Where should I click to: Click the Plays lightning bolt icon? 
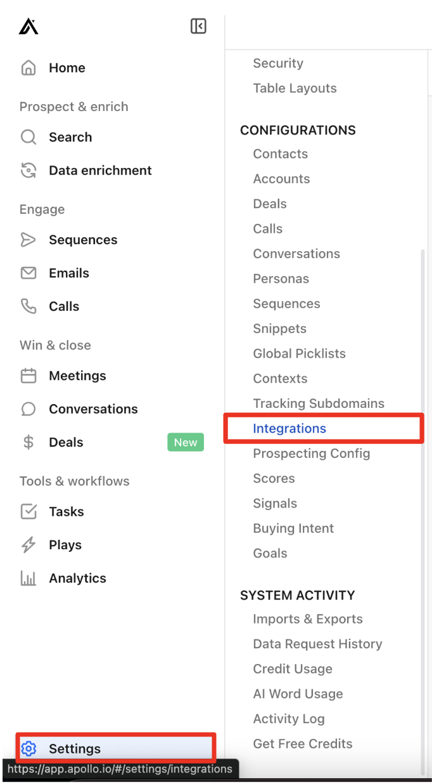point(29,545)
